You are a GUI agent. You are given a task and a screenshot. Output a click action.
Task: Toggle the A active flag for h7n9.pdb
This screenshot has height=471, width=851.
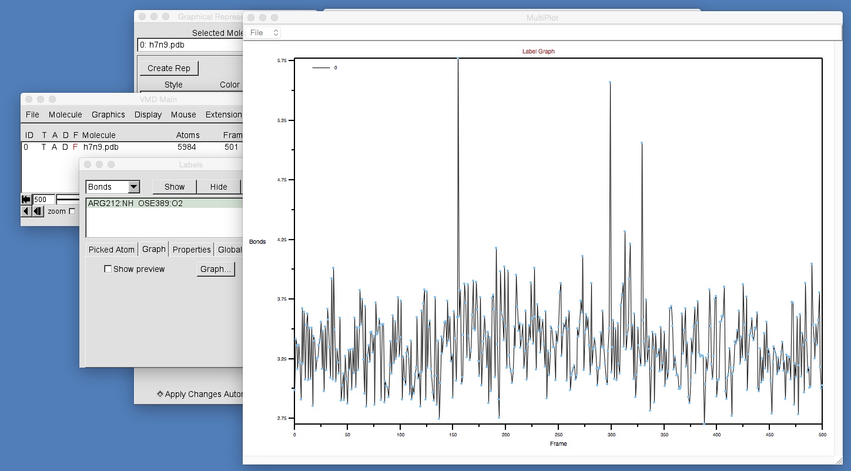(55, 147)
